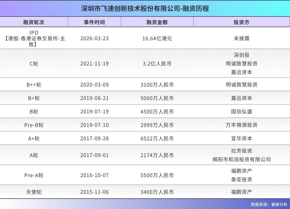
Task: Click the 数据来源：睿兽分析 source text
Action: pos(269,204)
